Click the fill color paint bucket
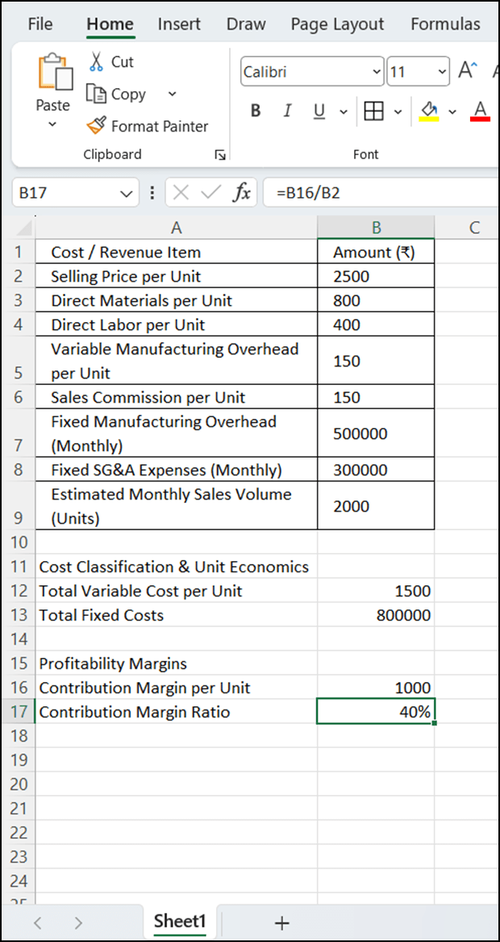500x942 pixels. pyautogui.click(x=429, y=111)
